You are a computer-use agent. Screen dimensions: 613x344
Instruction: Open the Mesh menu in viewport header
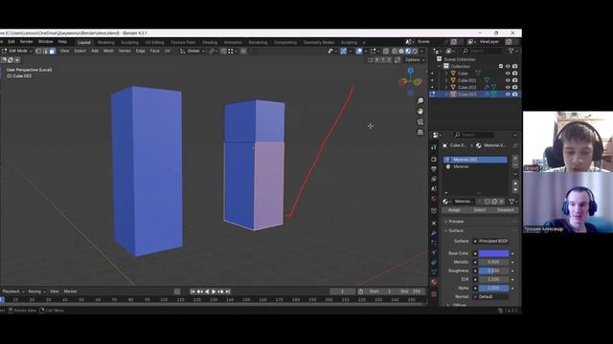click(x=108, y=51)
